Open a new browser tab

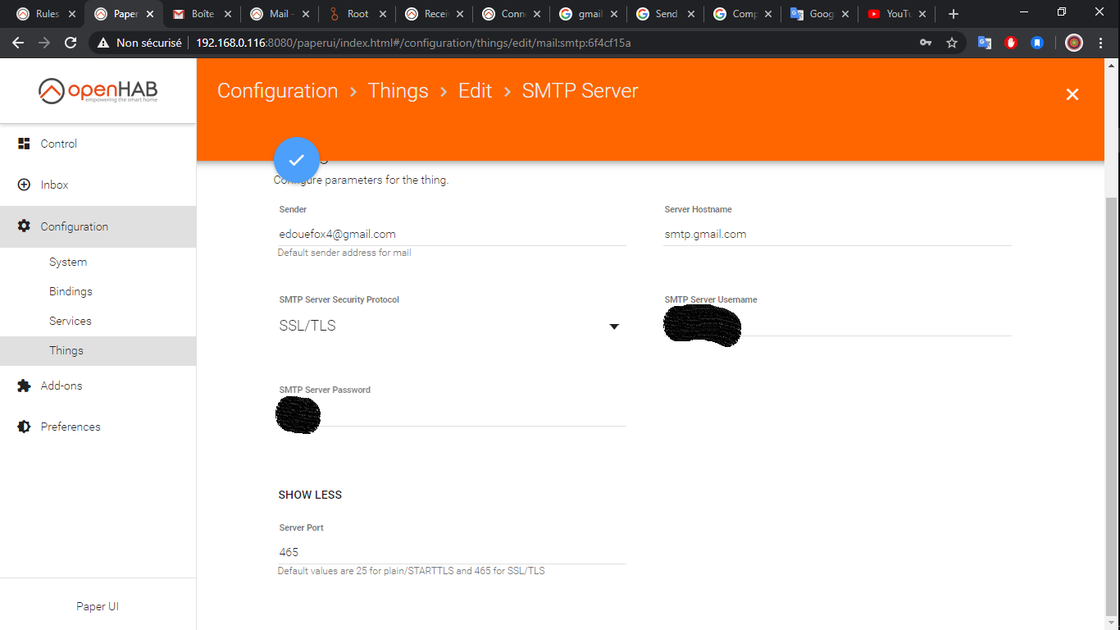pyautogui.click(x=953, y=14)
